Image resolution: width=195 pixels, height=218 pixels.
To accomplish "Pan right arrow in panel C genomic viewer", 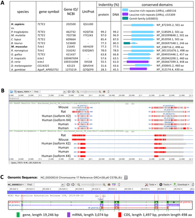I will coord(73,184).
